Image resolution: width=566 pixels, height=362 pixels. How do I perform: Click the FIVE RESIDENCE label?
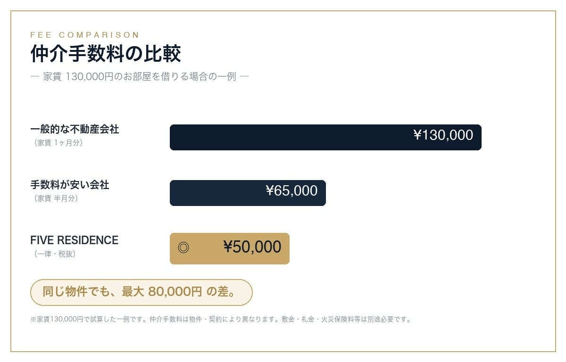[x=74, y=240]
